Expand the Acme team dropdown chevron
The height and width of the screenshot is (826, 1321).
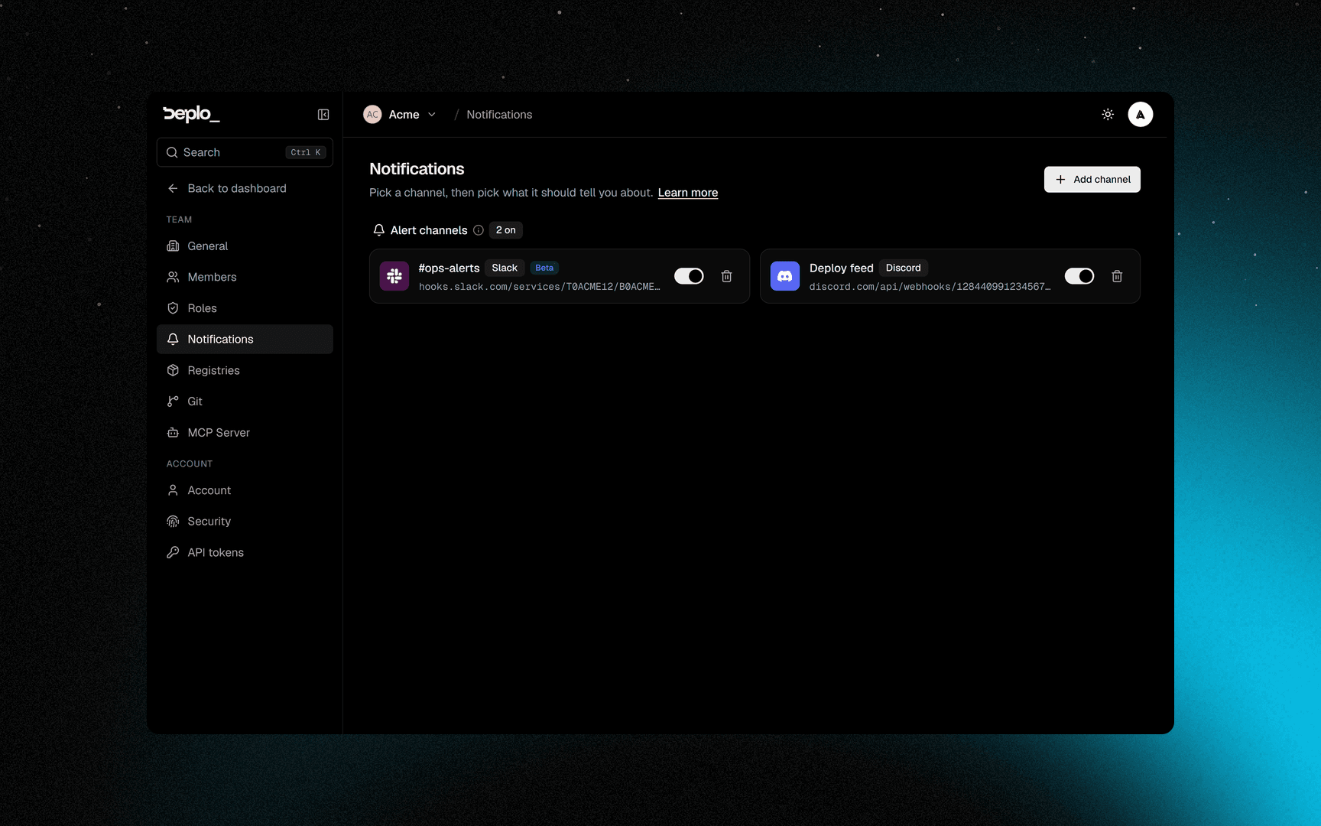(432, 115)
